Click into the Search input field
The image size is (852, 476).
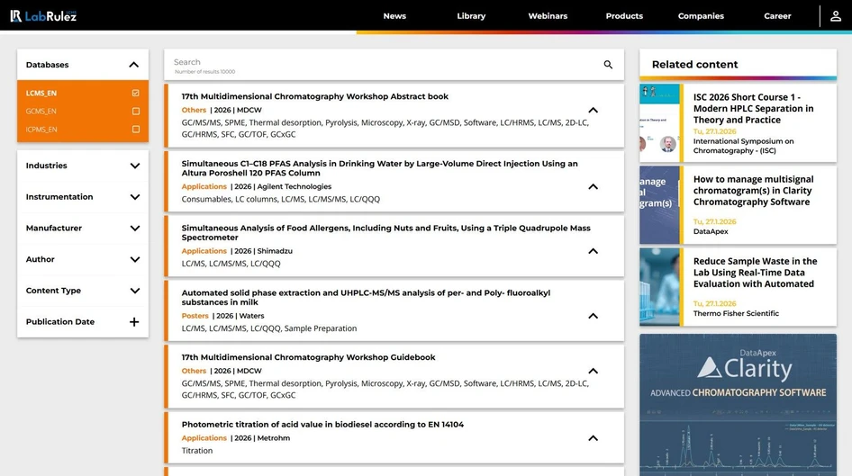click(x=378, y=63)
